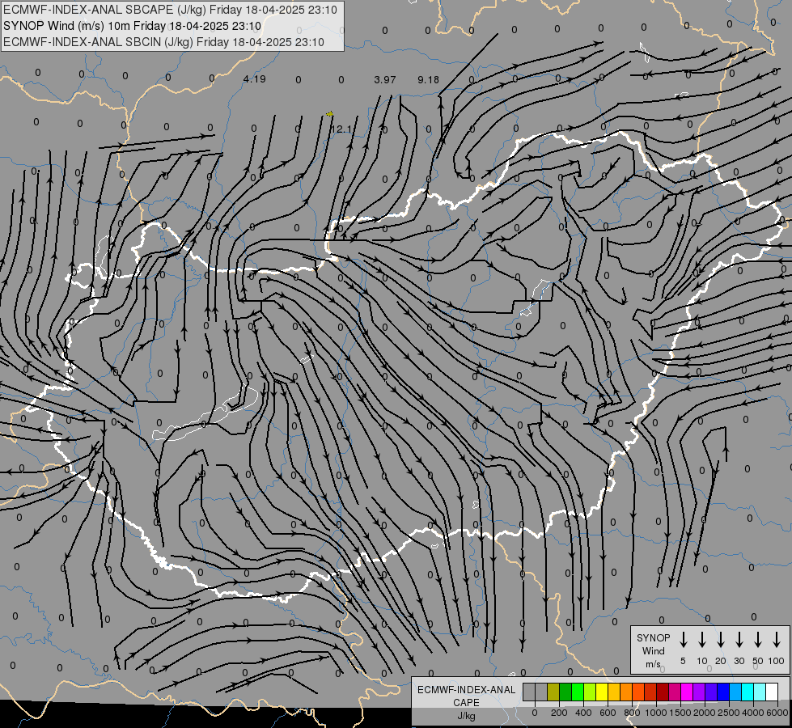Select the 2000 tick label in CAPE legend
Image resolution: width=792 pixels, height=728 pixels.
pos(705,713)
